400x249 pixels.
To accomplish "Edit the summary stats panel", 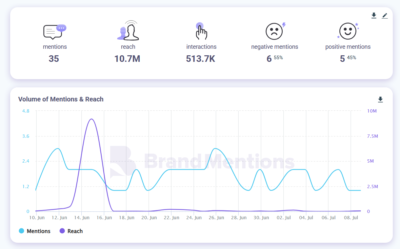I will [385, 15].
